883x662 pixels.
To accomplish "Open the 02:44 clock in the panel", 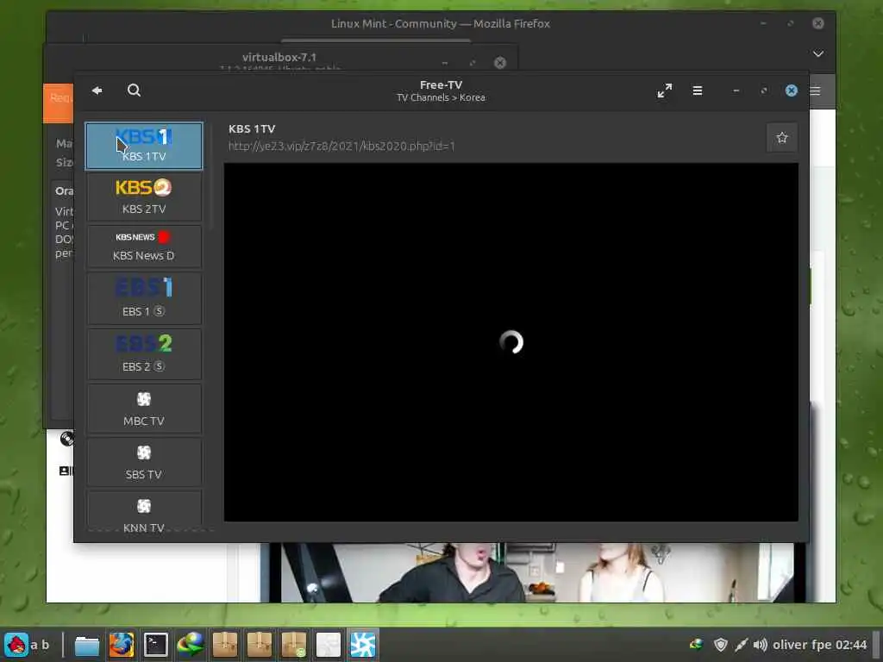I will point(851,645).
